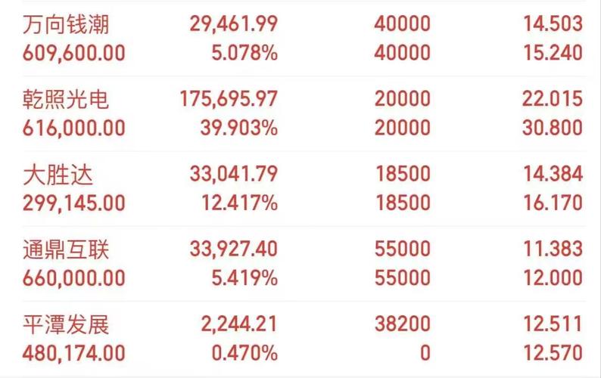Select the 12.417% return figure
The width and height of the screenshot is (601, 378).
pyautogui.click(x=240, y=203)
